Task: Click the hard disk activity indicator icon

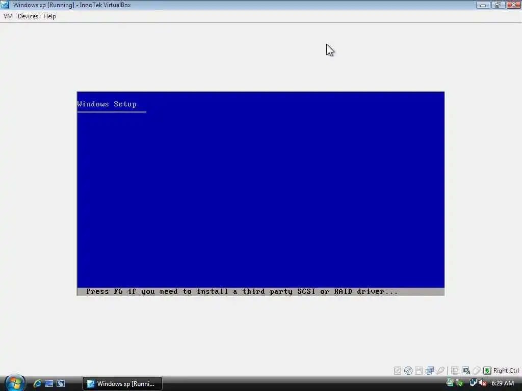Action: pyautogui.click(x=398, y=371)
